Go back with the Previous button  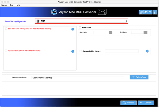[x=128, y=103]
